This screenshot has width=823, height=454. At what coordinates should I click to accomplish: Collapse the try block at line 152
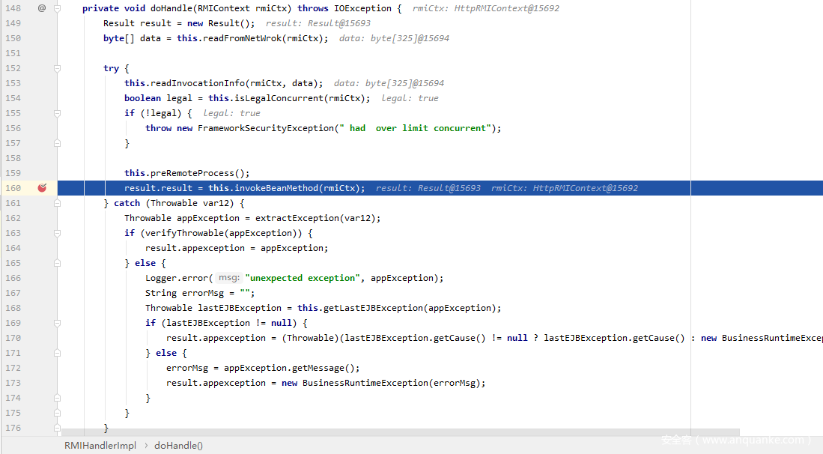[57, 68]
